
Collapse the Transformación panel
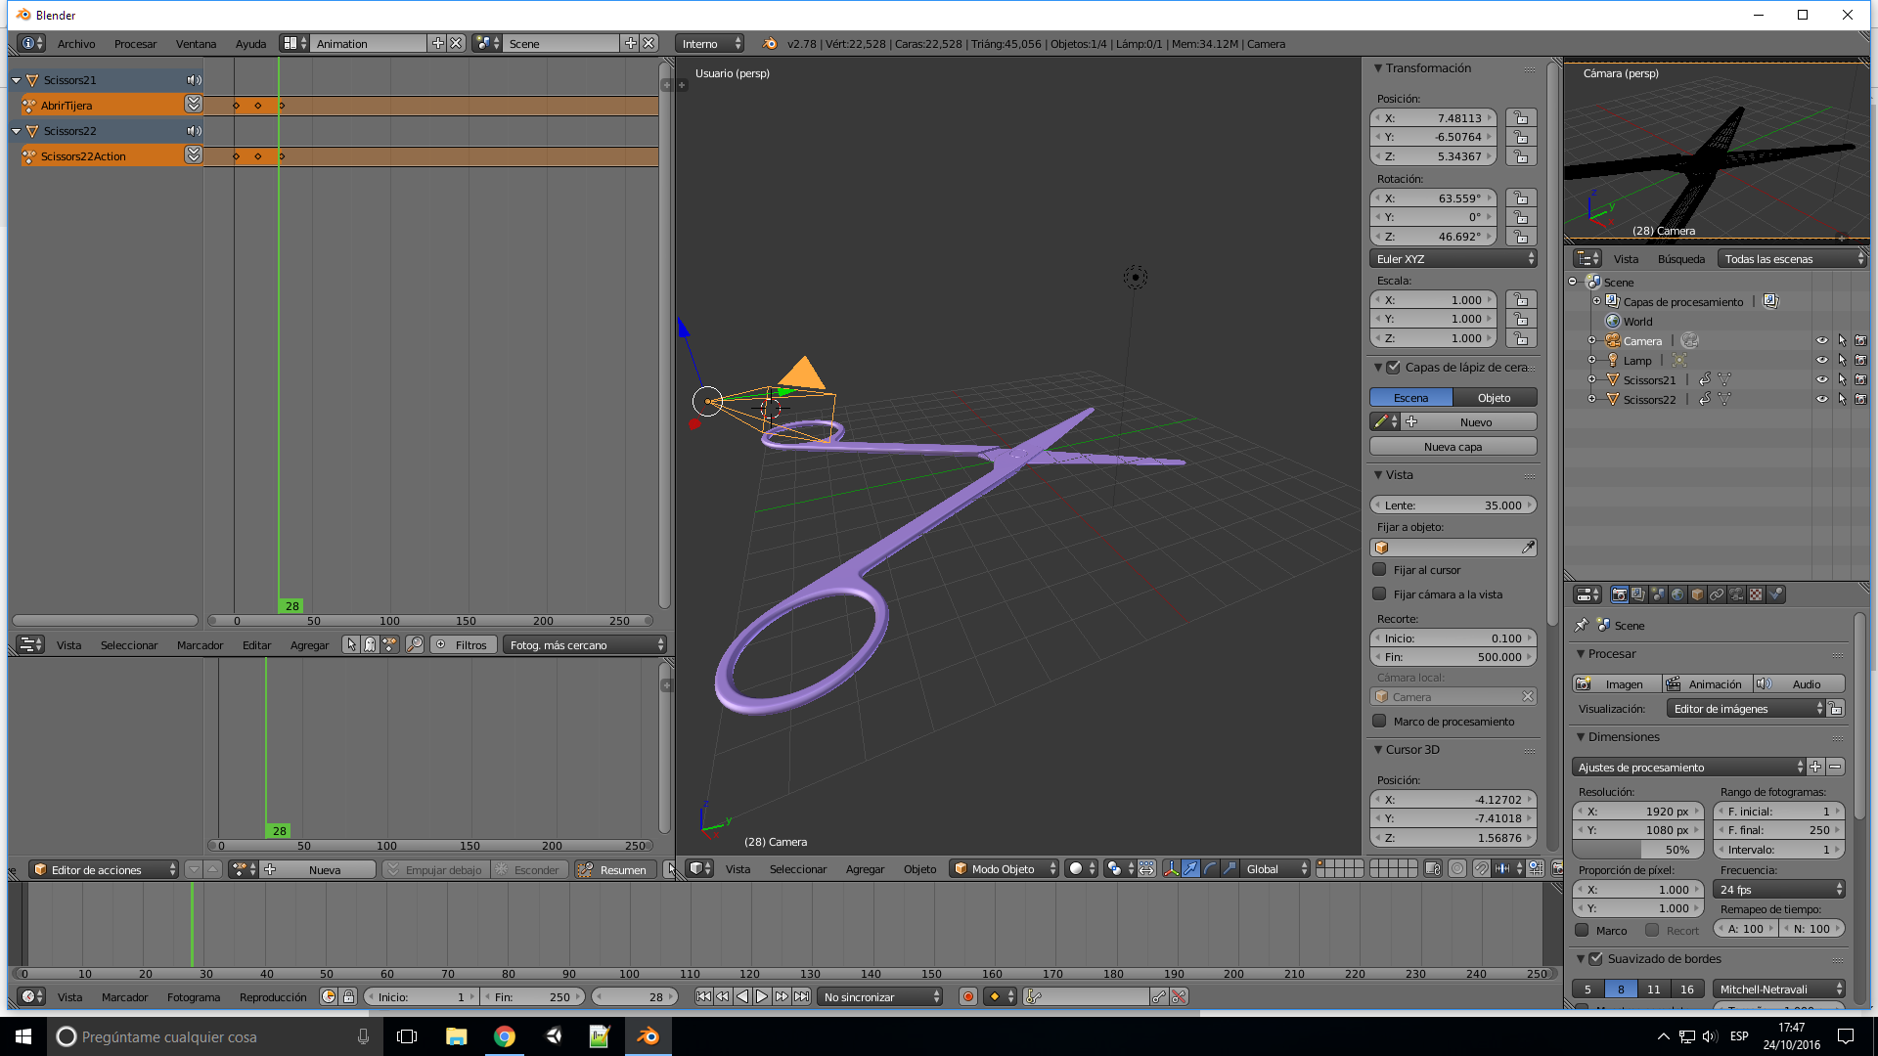point(1378,68)
